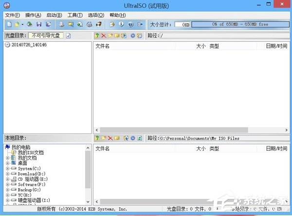Click the 类型 column header in local list
Image resolution: width=292 pixels, height=216 pixels.
(214, 148)
